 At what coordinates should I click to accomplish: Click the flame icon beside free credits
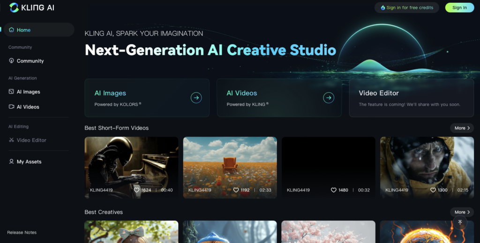382,8
